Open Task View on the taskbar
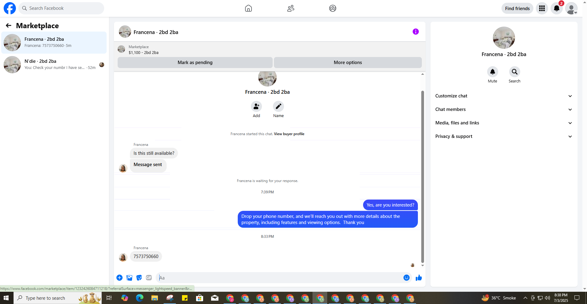This screenshot has height=304, width=587. pos(109,298)
